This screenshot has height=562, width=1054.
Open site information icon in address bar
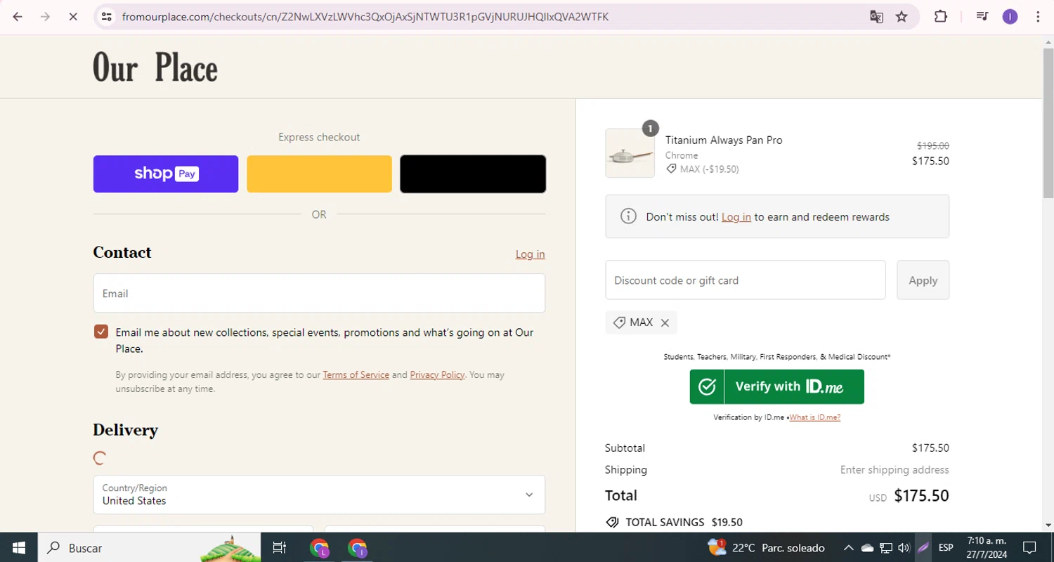click(x=107, y=16)
